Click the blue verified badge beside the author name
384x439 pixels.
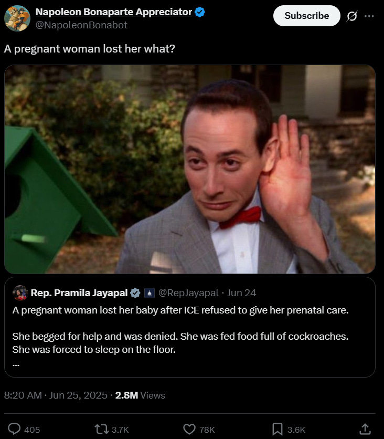tap(200, 12)
